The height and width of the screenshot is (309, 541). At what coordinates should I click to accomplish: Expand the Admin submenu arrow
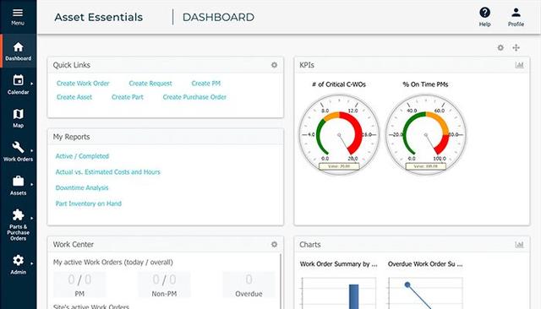tap(32, 263)
